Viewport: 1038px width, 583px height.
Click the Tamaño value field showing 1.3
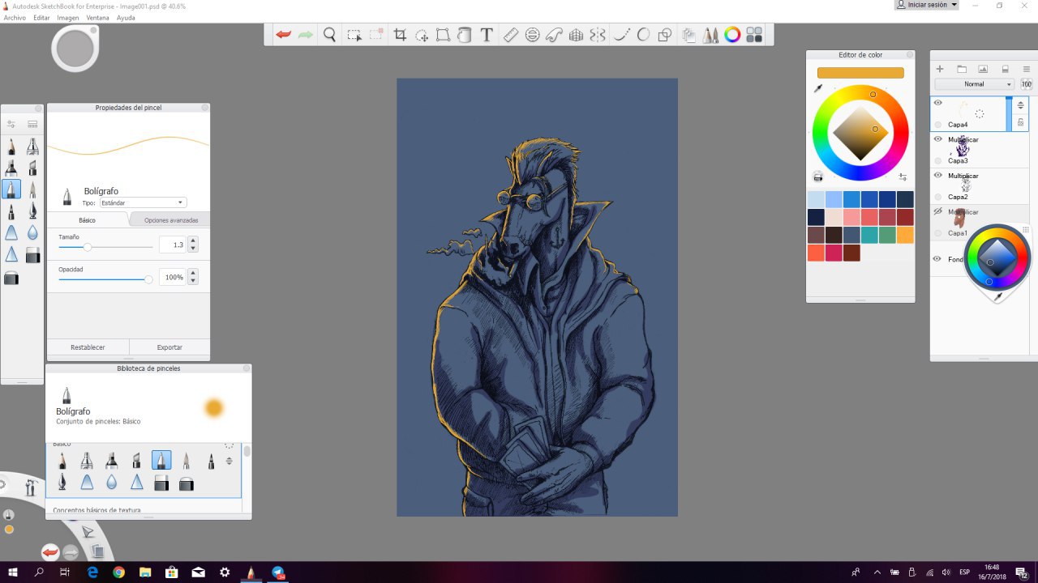click(173, 245)
